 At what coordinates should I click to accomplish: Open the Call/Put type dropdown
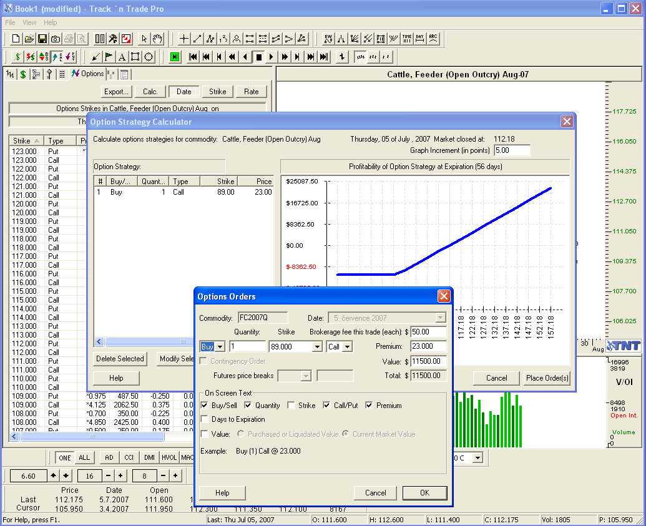[347, 347]
